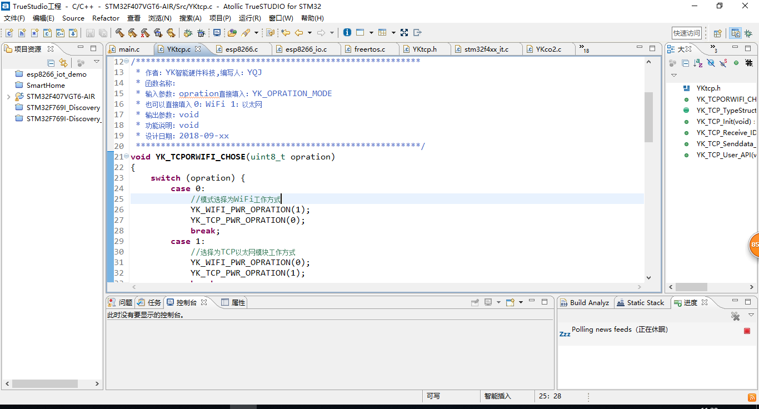The width and height of the screenshot is (759, 409).
Task: Collapse all in Outline panel
Action: [685, 63]
